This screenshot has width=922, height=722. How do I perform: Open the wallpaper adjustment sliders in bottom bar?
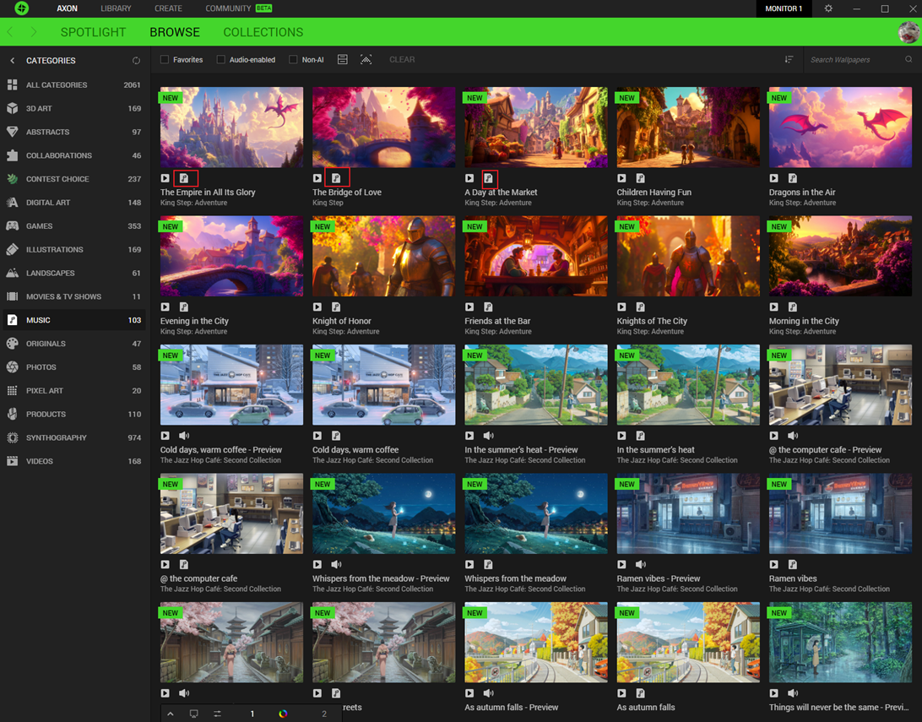pos(217,714)
